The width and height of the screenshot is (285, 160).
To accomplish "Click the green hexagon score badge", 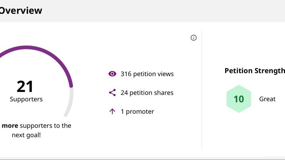I will (x=239, y=99).
